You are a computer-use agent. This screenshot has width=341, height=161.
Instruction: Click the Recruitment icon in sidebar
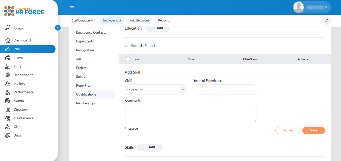pyautogui.click(x=8, y=75)
